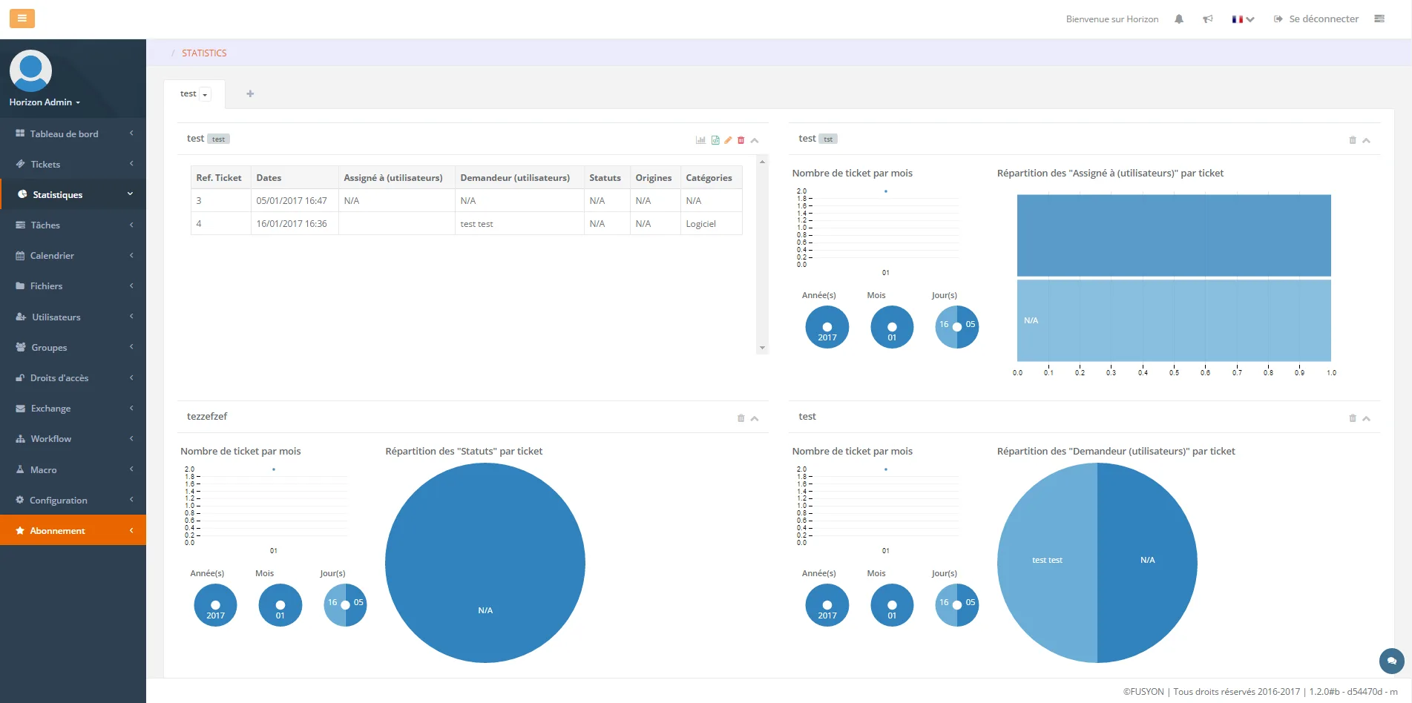Click the N/A bar in Assigné chart

point(1174,320)
